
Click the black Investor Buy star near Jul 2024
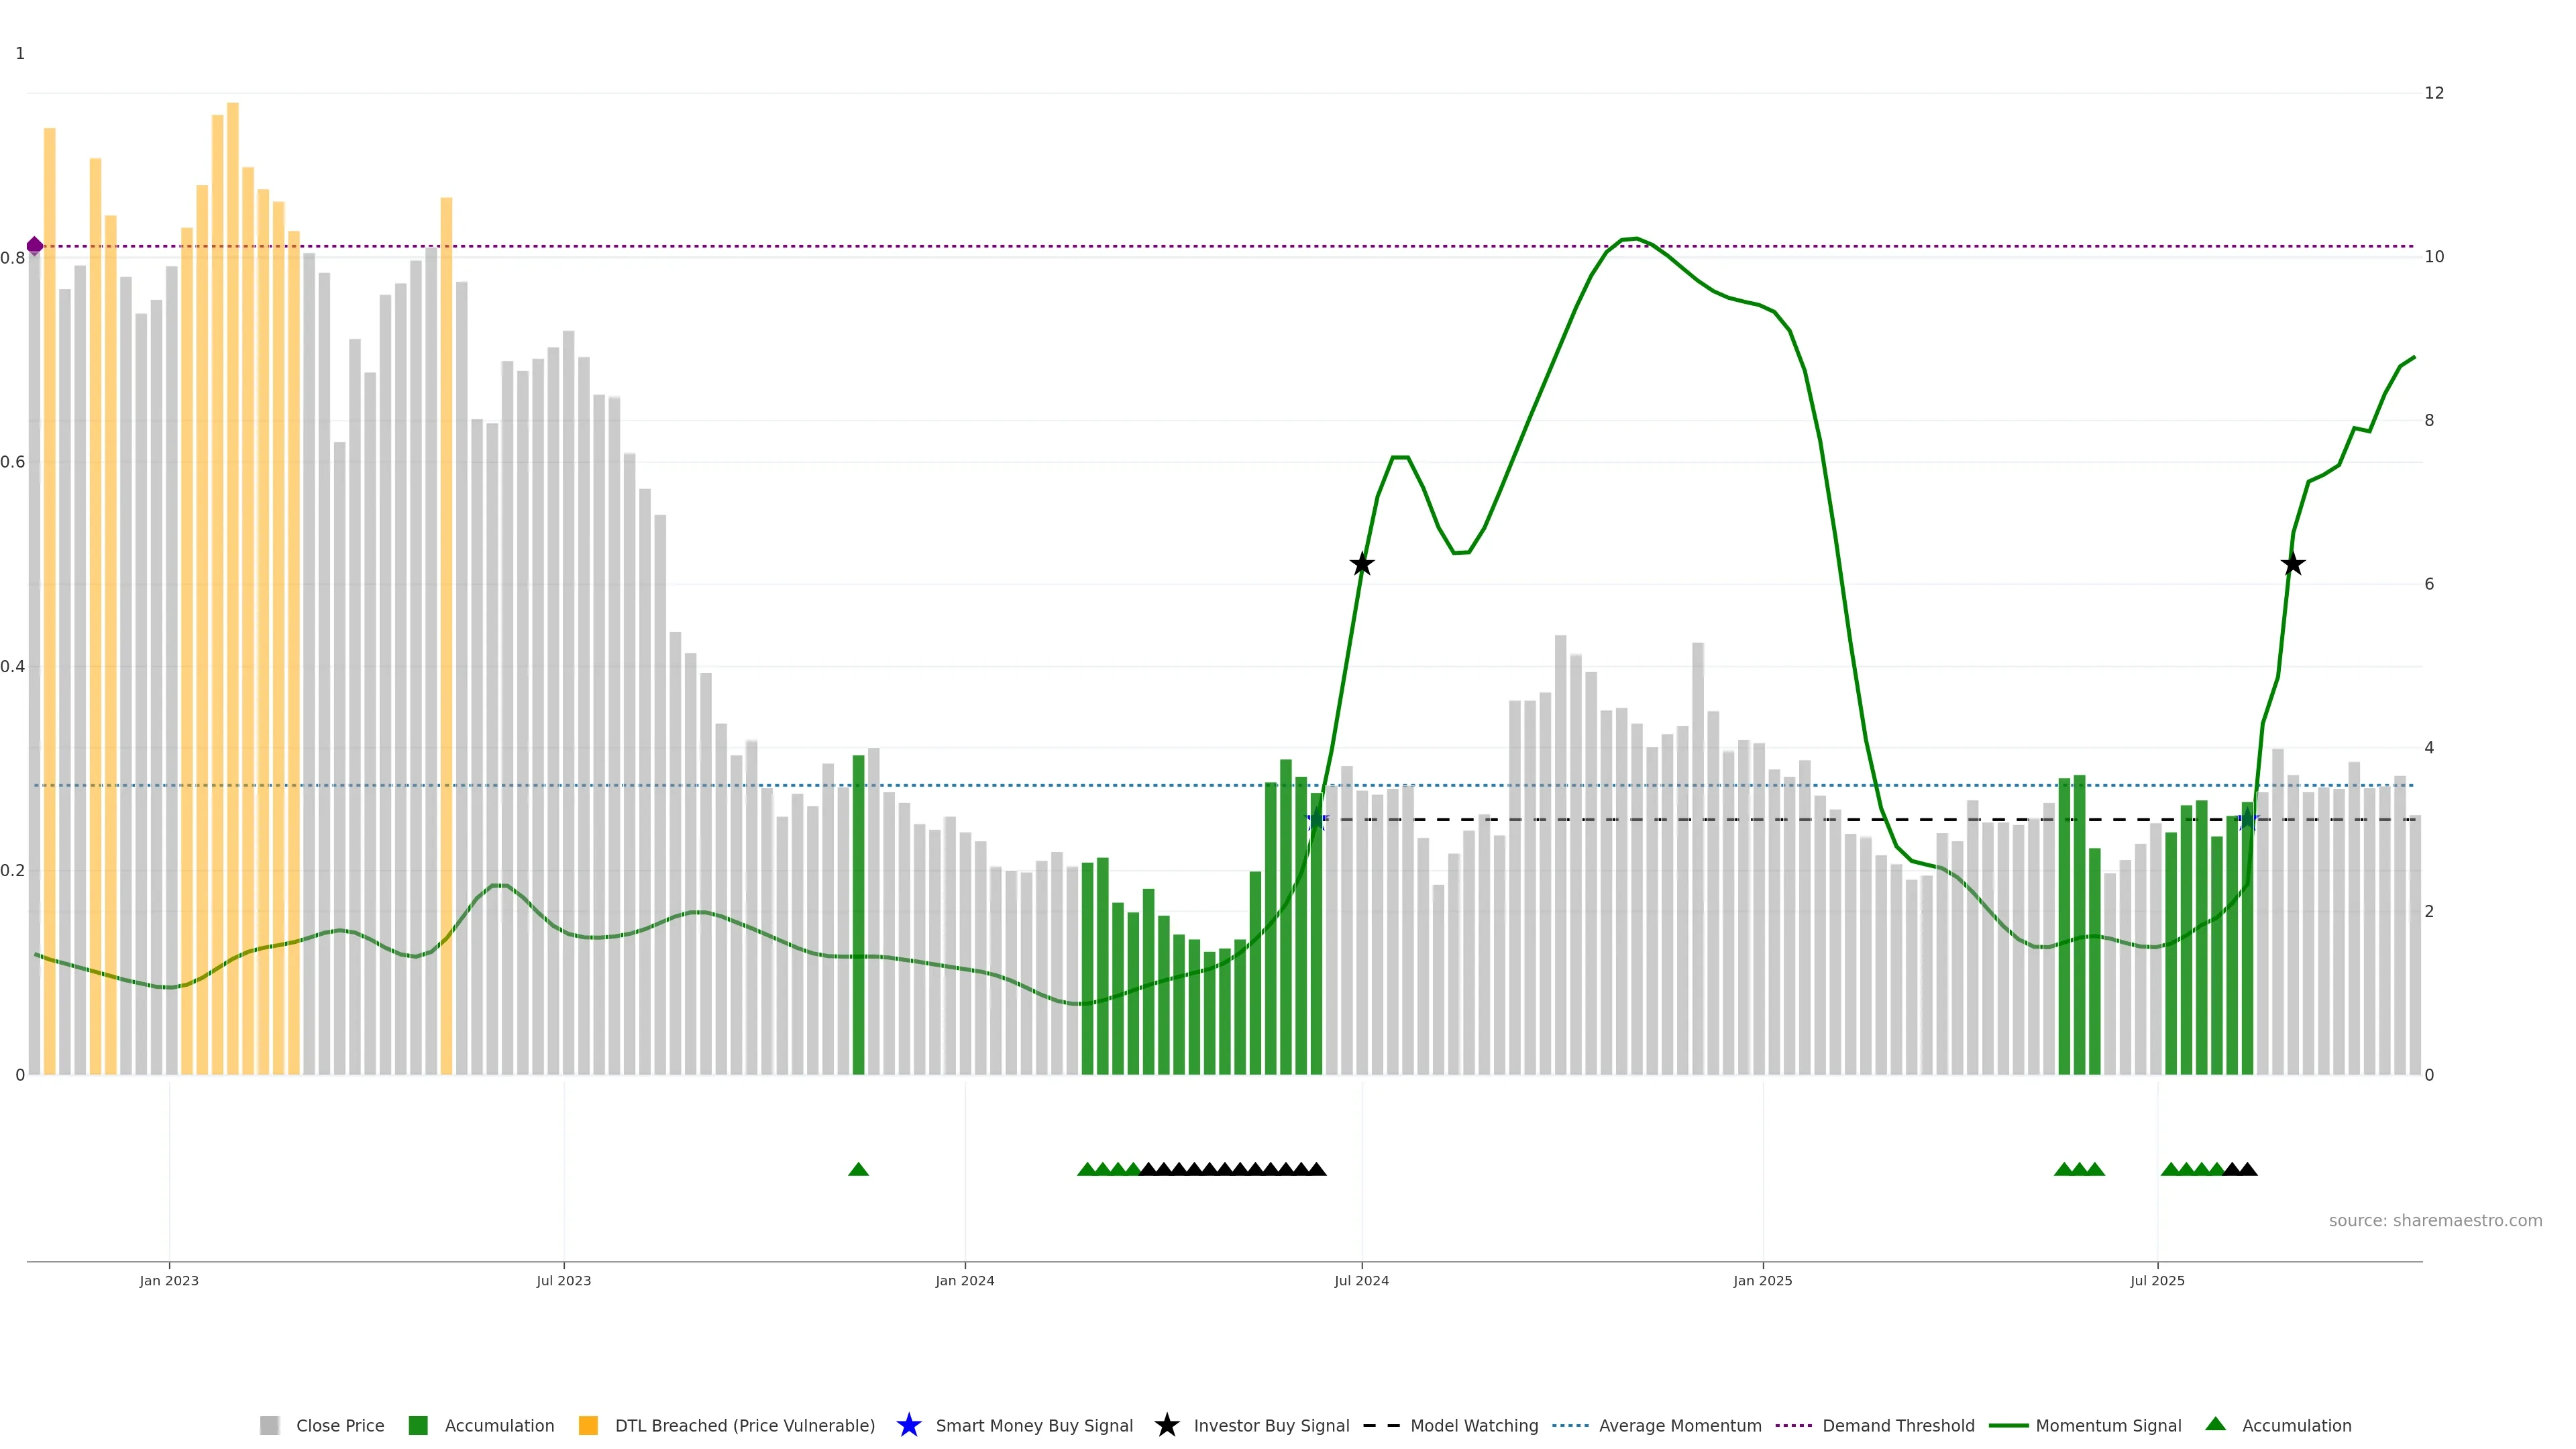click(1361, 564)
